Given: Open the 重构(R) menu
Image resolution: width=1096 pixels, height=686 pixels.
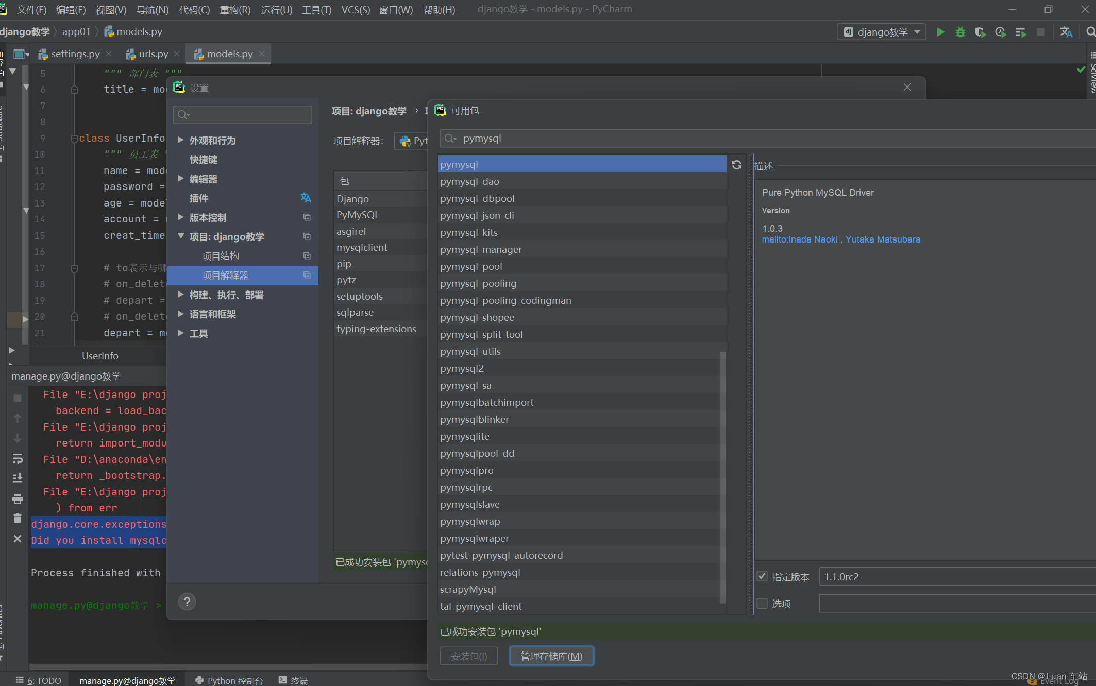Looking at the screenshot, I should click(235, 10).
